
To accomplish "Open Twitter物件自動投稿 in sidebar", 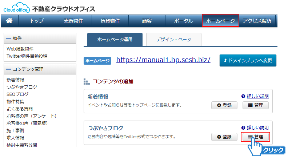I will pyautogui.click(x=27, y=56).
